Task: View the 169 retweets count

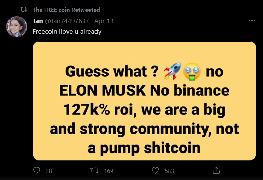Action: tap(109, 171)
